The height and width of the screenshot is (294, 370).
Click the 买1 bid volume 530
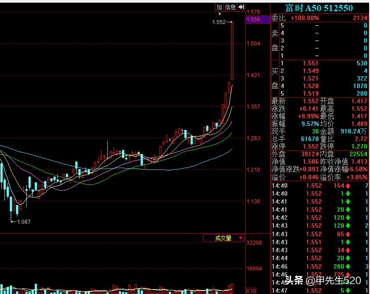[x=362, y=63]
